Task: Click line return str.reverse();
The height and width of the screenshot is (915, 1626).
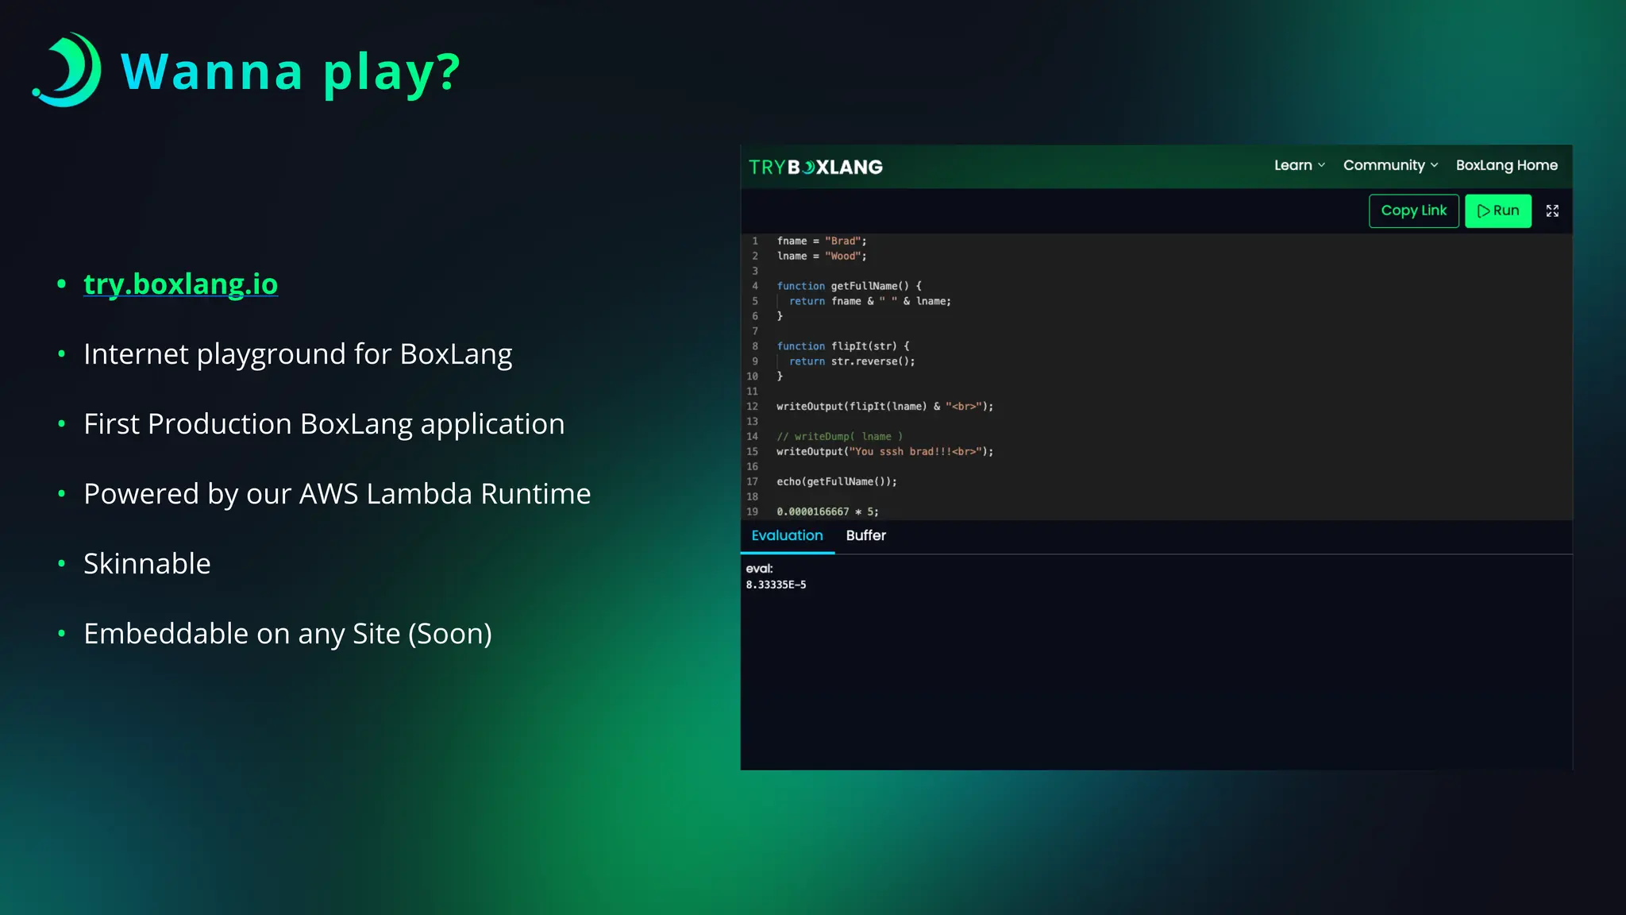Action: click(x=852, y=361)
